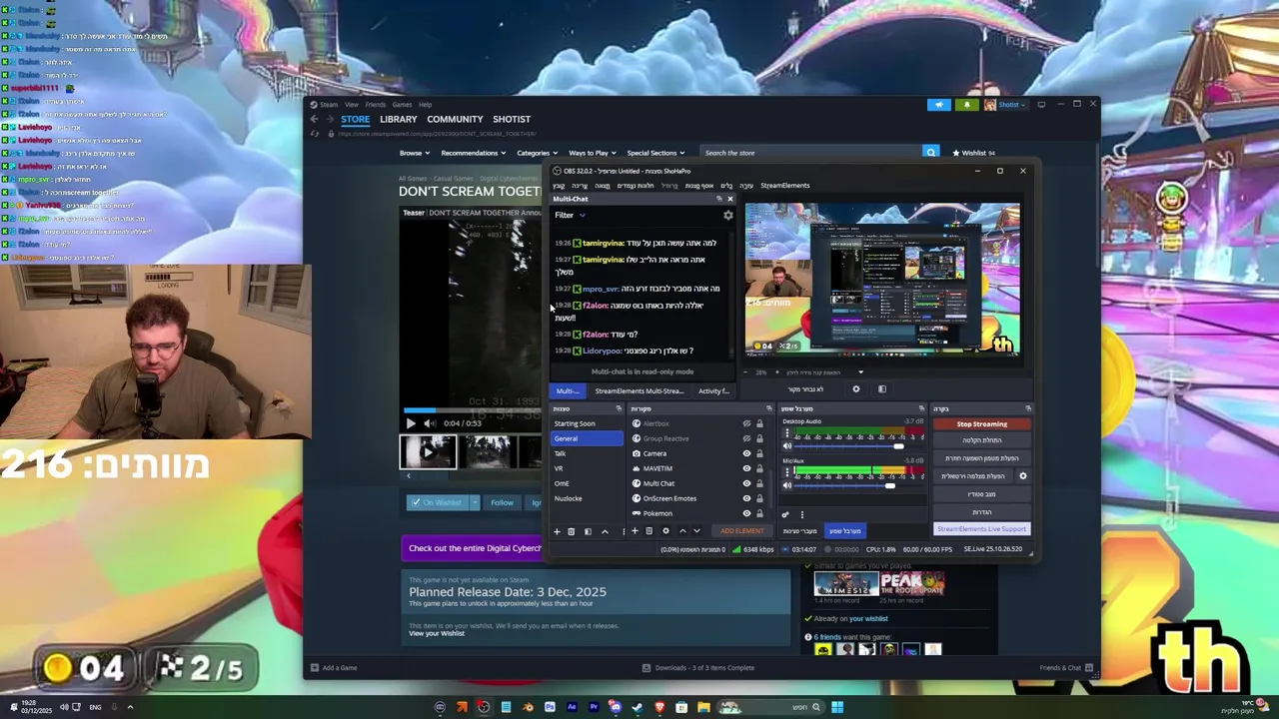Delete the selected OBS scene
This screenshot has height=719, width=1279.
(x=572, y=531)
